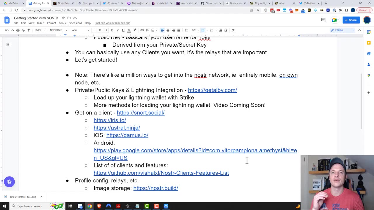Image resolution: width=374 pixels, height=210 pixels.
Task: Expand numbered list style options
Action: click(x=216, y=30)
